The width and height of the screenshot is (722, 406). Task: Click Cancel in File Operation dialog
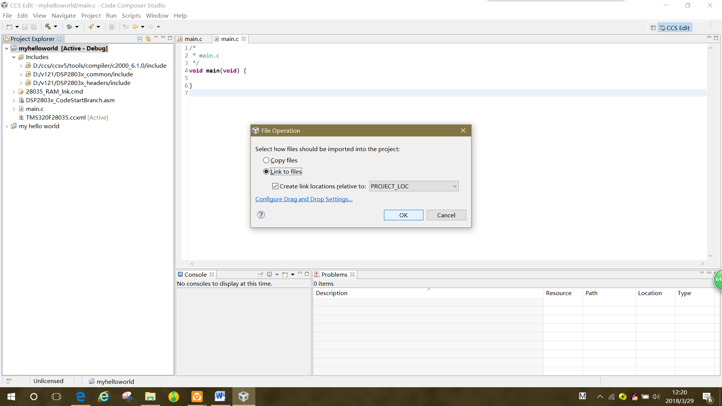[x=446, y=215]
